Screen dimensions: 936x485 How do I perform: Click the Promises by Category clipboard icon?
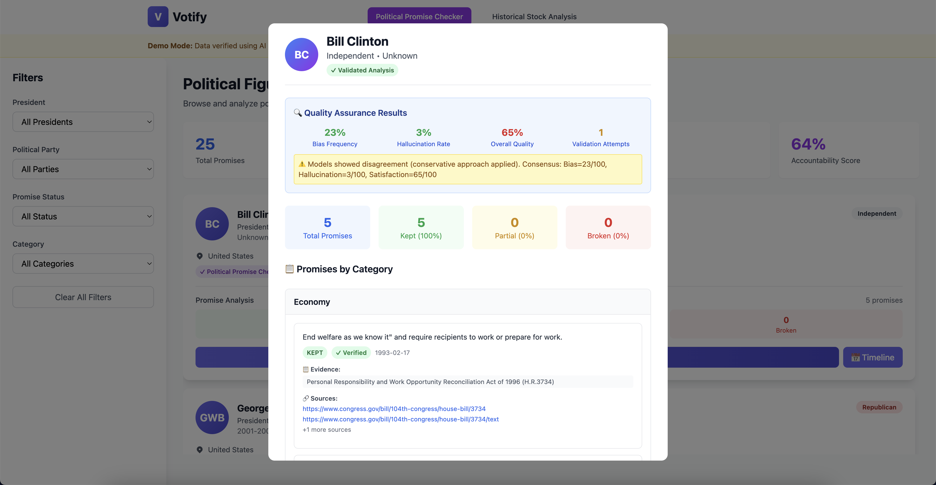click(x=289, y=269)
